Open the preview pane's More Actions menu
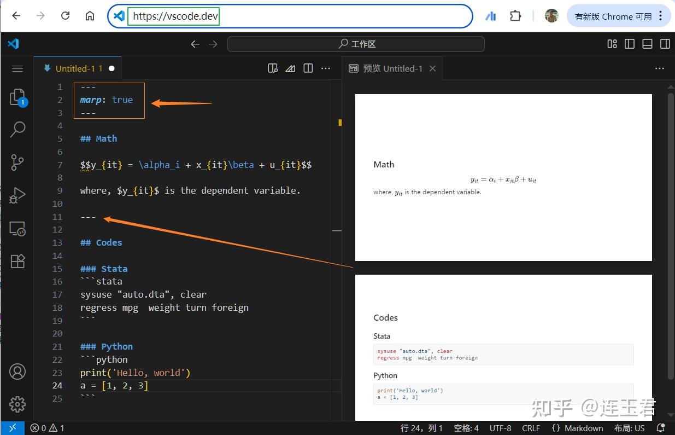This screenshot has width=675, height=435. [x=659, y=68]
